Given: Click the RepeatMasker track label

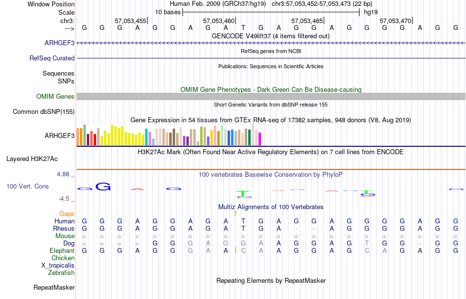Looking at the screenshot, I should (x=54, y=287).
